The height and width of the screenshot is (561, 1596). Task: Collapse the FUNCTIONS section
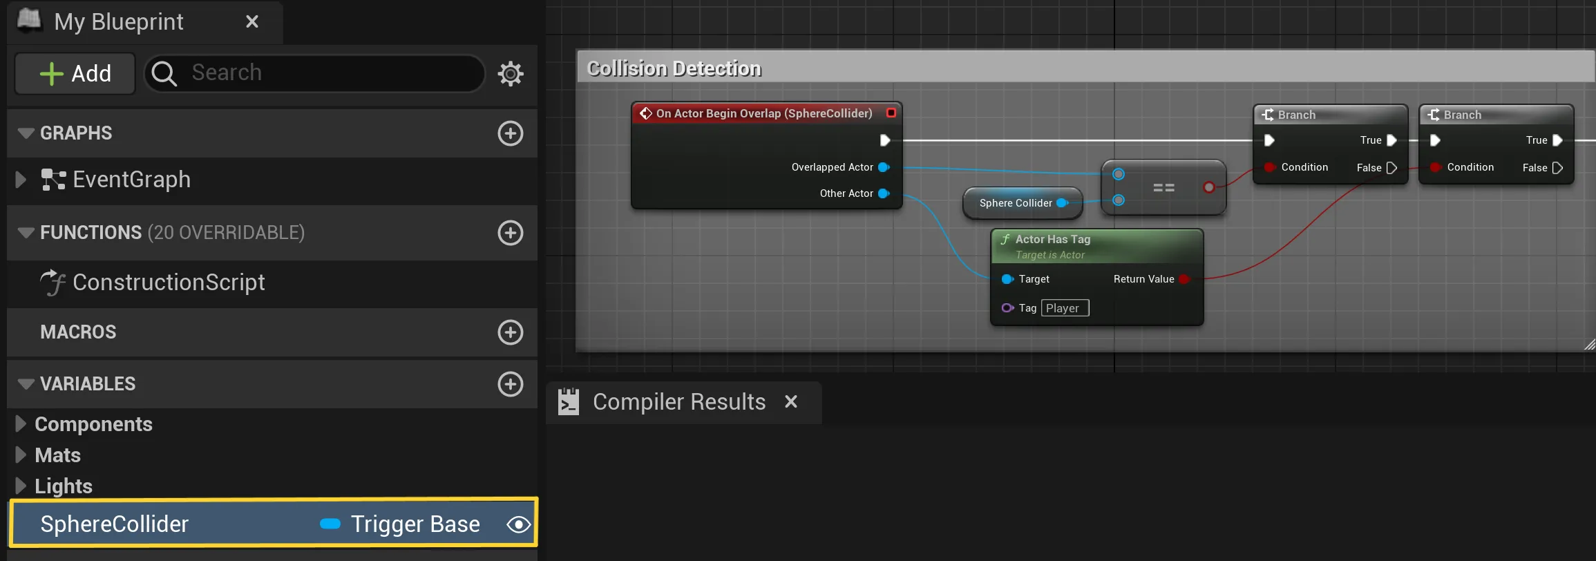point(26,232)
